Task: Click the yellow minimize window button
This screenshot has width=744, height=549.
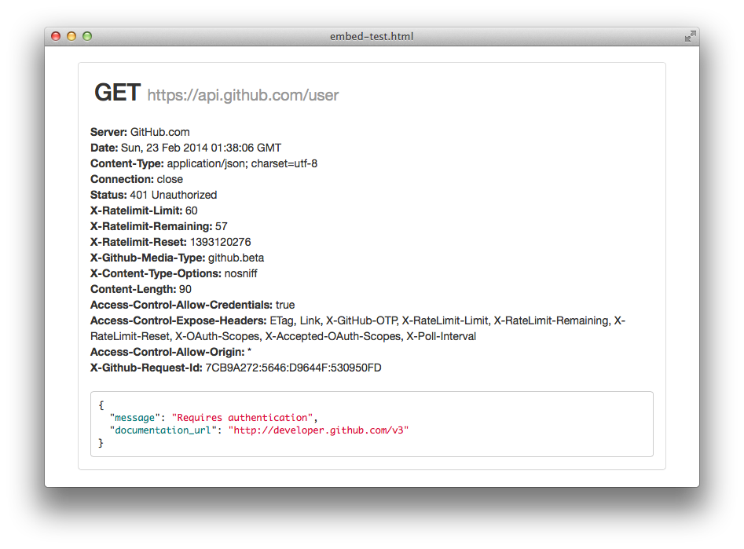Action: [x=71, y=36]
